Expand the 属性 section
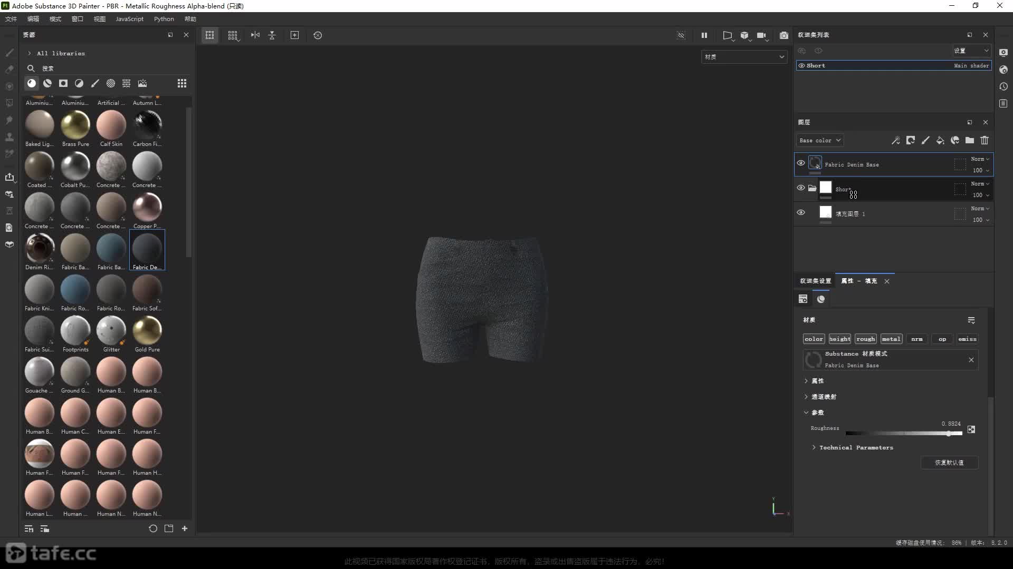The image size is (1013, 569). click(806, 381)
